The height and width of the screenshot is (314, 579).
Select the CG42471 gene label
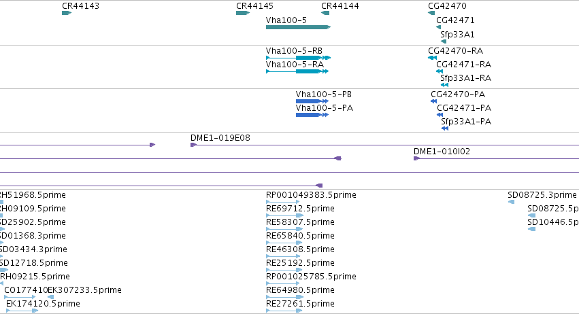tap(455, 20)
